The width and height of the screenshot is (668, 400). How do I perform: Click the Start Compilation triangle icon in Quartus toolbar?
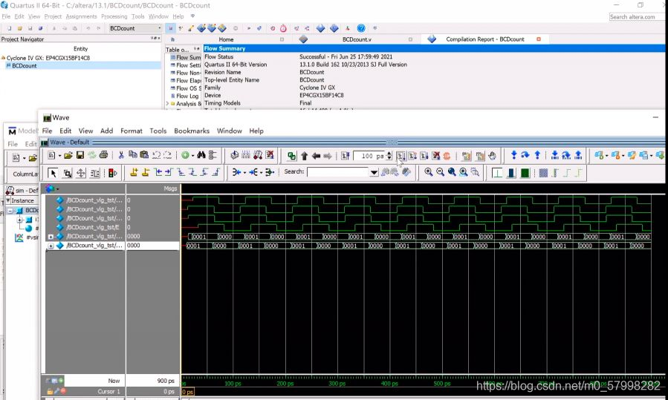249,28
